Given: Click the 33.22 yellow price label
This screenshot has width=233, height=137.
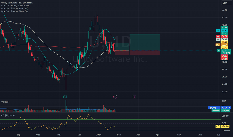Looking at the screenshot, I should coord(225,42).
